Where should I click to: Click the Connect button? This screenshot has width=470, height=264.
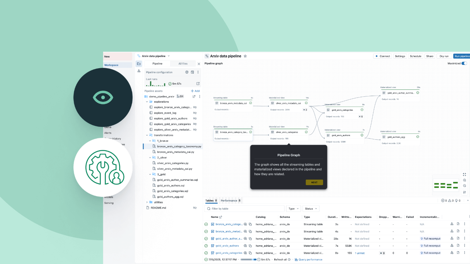(x=383, y=56)
